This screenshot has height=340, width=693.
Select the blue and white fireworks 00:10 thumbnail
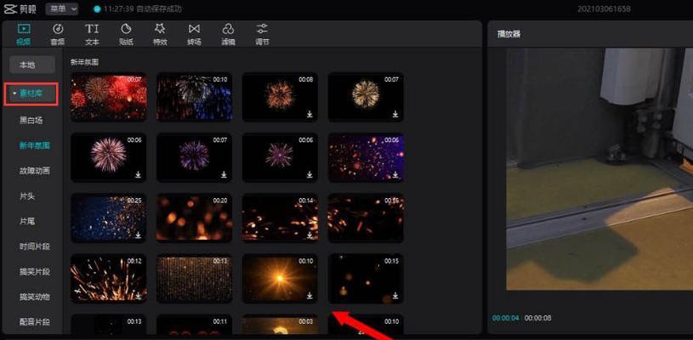[x=194, y=97]
